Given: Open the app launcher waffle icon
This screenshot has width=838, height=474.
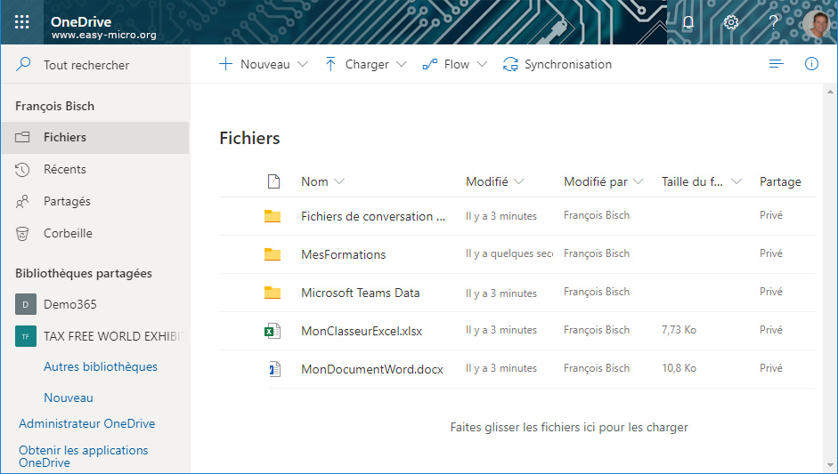Looking at the screenshot, I should 22,22.
